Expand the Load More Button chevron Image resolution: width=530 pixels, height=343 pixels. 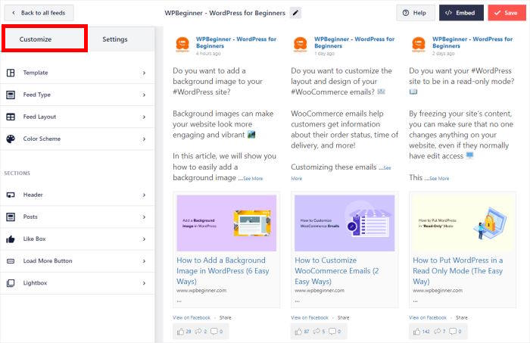click(x=144, y=261)
